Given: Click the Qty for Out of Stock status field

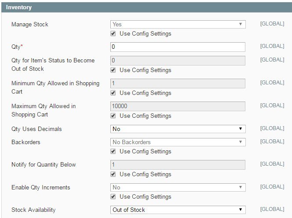Looking at the screenshot, I should 177,61.
